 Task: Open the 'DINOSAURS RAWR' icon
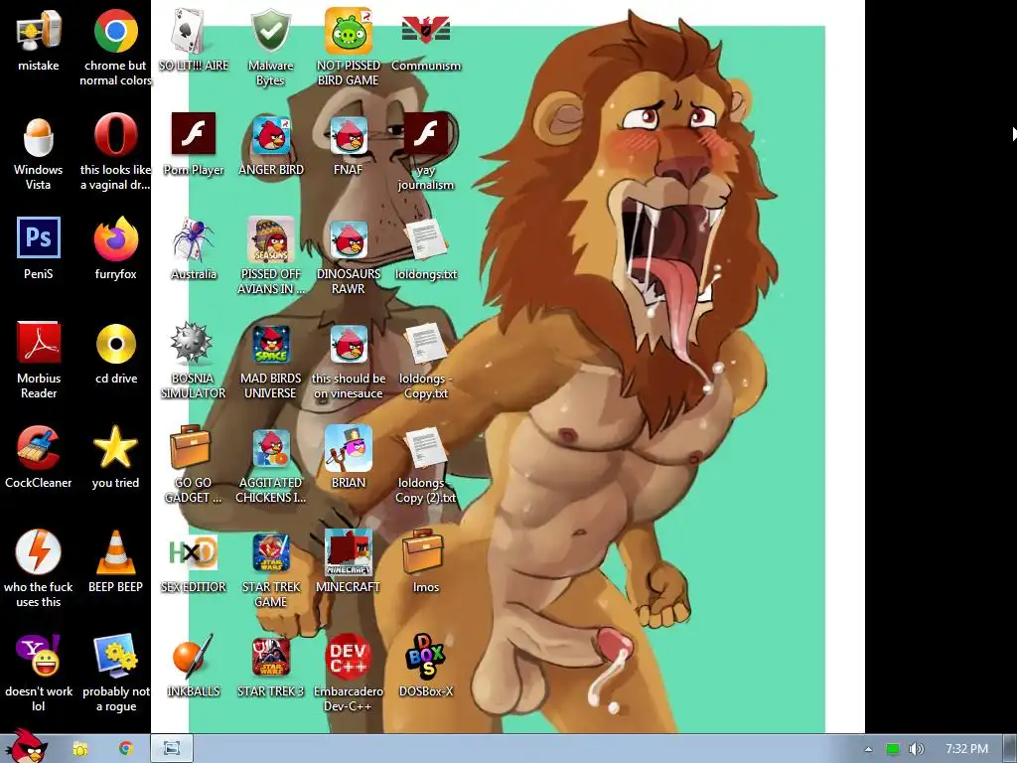(349, 240)
